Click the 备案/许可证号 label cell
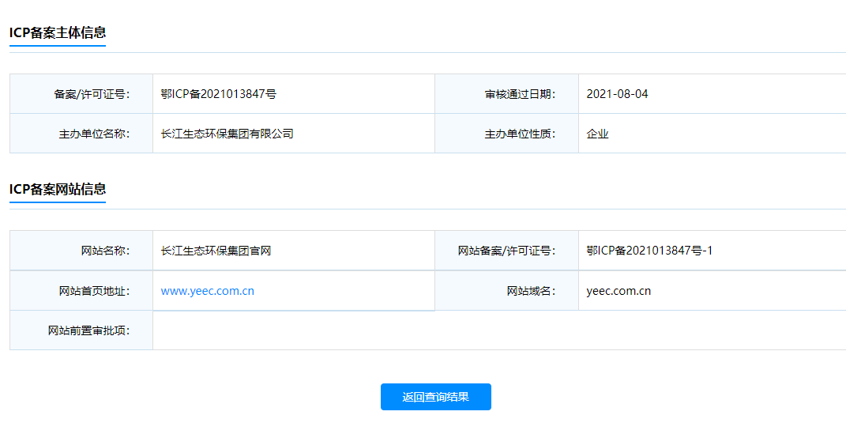 click(81, 94)
